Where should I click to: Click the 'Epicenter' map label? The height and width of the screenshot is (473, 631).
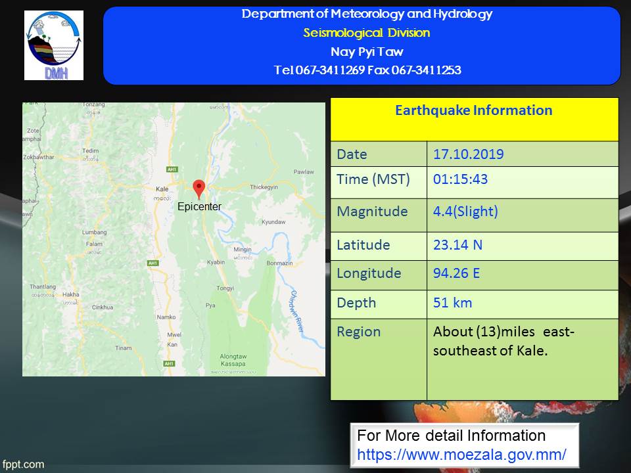[x=199, y=206]
